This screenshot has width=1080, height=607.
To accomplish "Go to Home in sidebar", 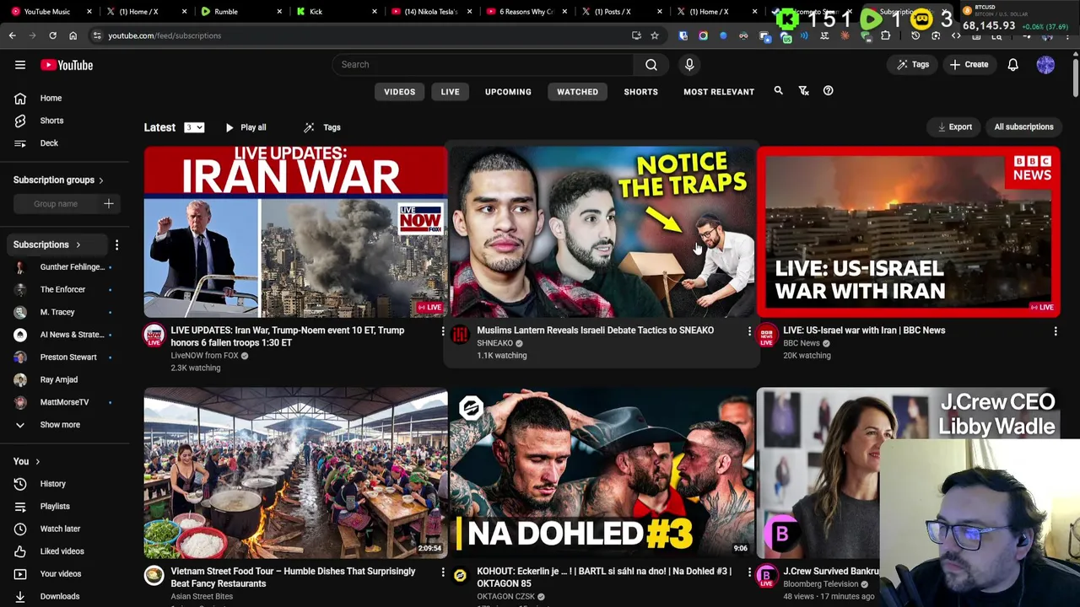I will (x=51, y=98).
